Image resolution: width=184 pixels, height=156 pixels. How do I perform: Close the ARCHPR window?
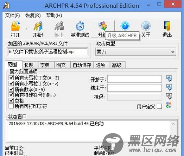tap(173, 4)
